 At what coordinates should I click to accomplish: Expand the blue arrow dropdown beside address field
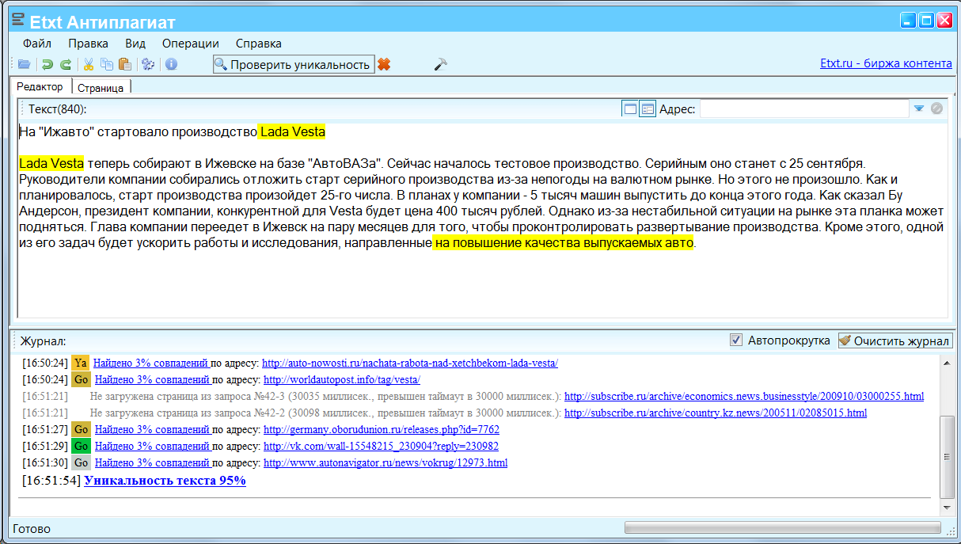(x=919, y=109)
